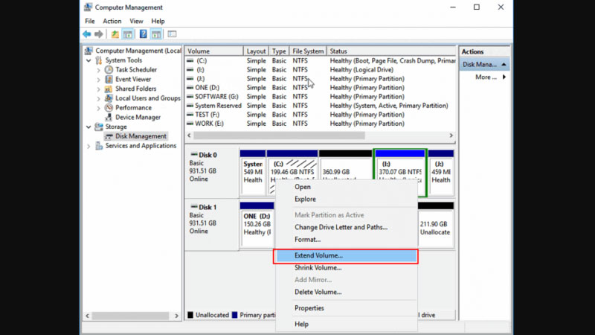
Task: Click the Disk 0 drive icon
Action: (194, 155)
